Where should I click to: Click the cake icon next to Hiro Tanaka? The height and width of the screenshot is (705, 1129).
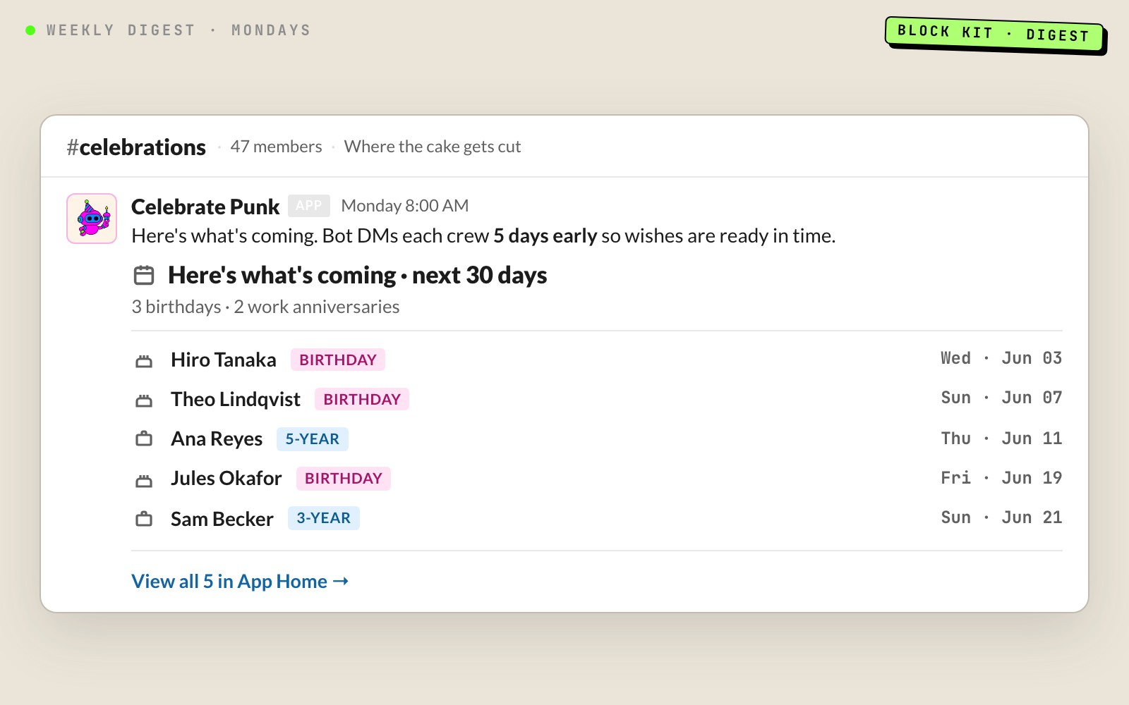pyautogui.click(x=144, y=361)
